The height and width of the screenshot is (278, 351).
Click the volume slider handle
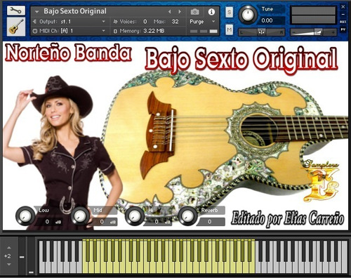[x=318, y=32]
